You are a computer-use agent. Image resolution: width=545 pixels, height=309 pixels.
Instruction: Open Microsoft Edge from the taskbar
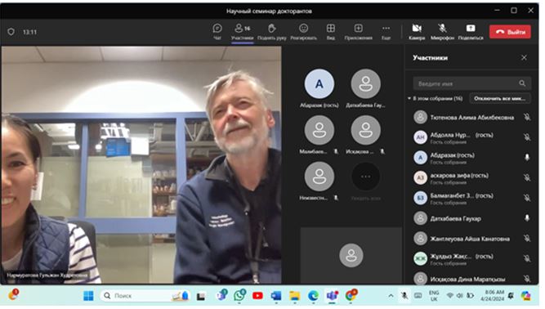point(313,296)
